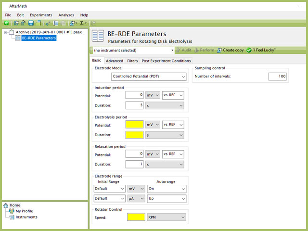
Task: Click the copy pages toolbar icon
Action: click(x=56, y=23)
